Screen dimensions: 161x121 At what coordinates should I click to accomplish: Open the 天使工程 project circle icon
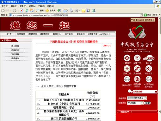pos(127,68)
